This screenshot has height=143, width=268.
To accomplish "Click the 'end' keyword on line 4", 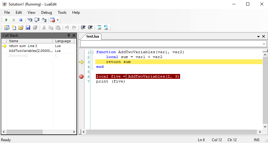I will [100, 67].
